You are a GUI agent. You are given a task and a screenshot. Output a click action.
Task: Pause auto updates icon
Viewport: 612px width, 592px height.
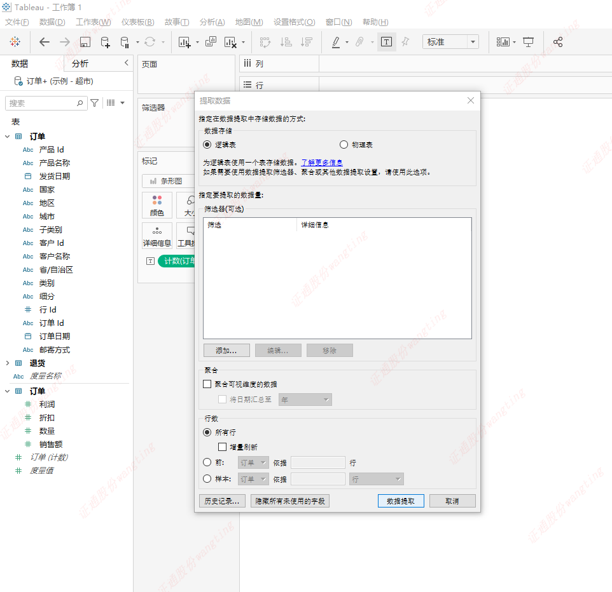[x=125, y=42]
